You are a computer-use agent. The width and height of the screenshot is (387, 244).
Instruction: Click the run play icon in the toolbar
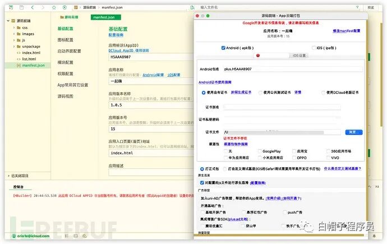[64, 7]
